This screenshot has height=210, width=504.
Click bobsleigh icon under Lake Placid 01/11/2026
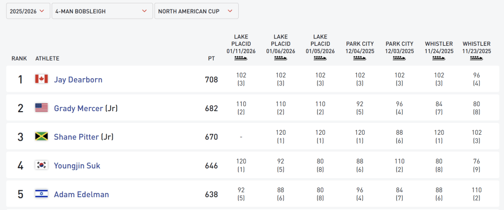pyautogui.click(x=241, y=58)
